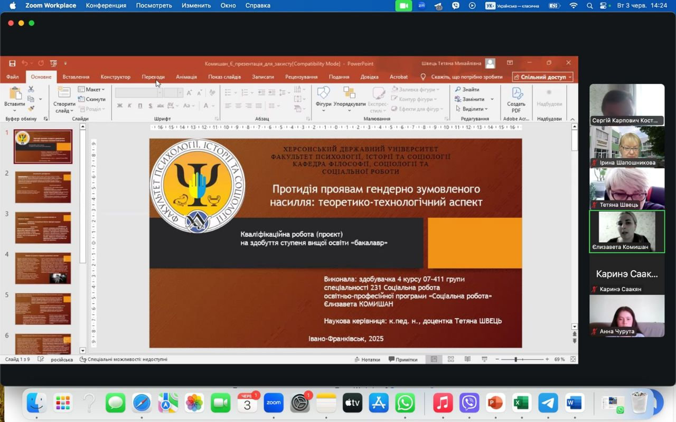Toggle Italic К formatting

(130, 105)
